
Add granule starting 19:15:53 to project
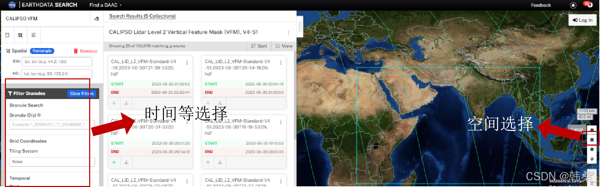[208, 162]
